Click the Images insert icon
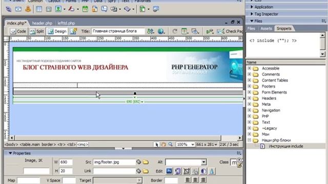 click(x=58, y=9)
